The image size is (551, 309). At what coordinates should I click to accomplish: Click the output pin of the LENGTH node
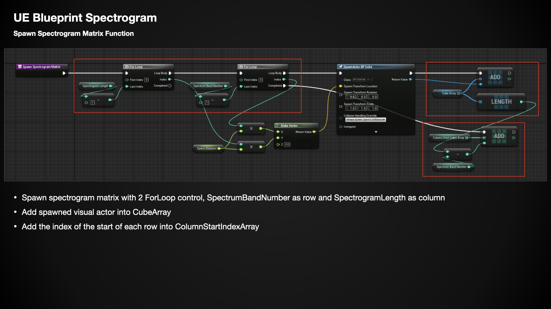click(x=521, y=102)
